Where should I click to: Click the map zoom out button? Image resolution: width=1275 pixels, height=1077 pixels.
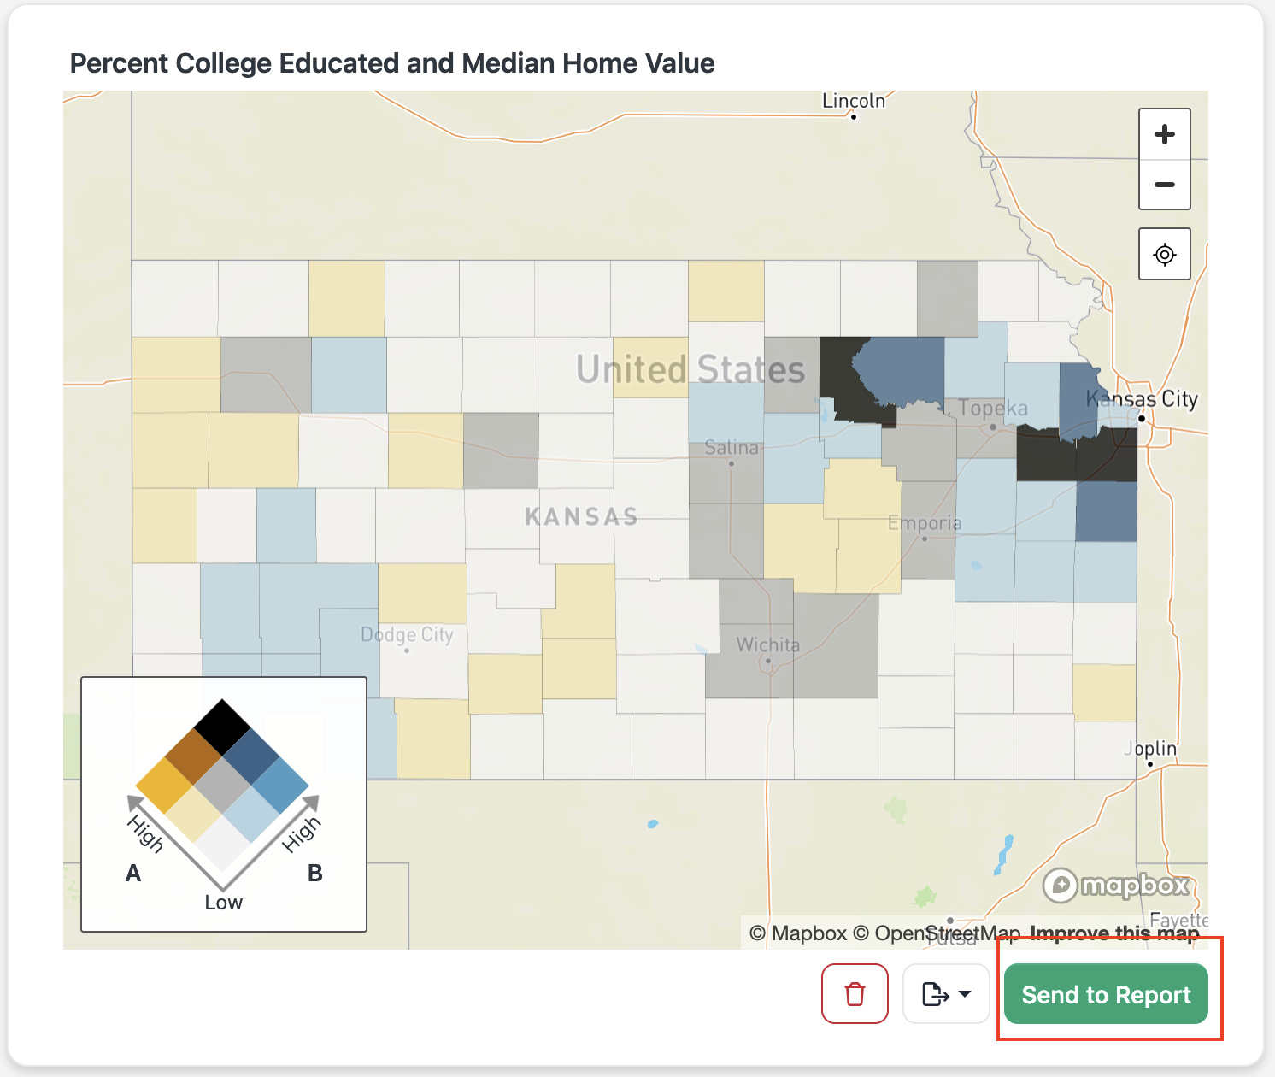point(1164,185)
